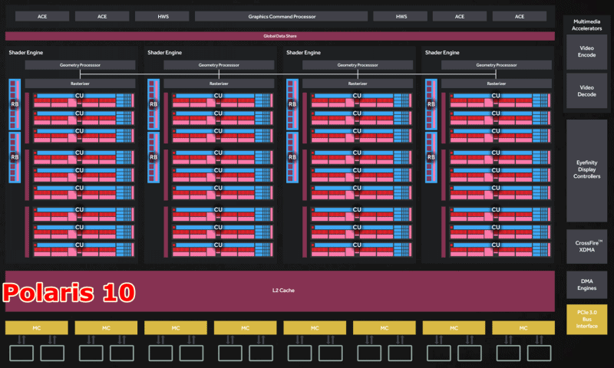Click the PCIe 3.0 Bus Interface block
614x368 pixels.
(x=586, y=319)
